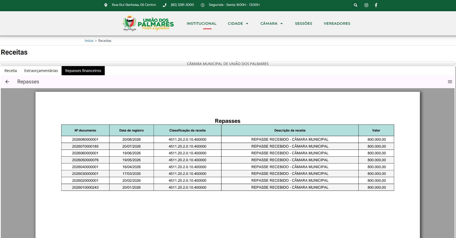The width and height of the screenshot is (456, 238).
Task: Select the Repasses financeiros tab
Action: point(83,71)
